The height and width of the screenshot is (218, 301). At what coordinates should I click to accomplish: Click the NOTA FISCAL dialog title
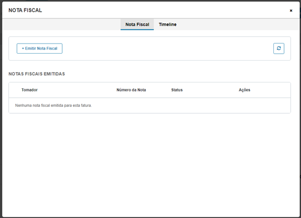click(25, 11)
